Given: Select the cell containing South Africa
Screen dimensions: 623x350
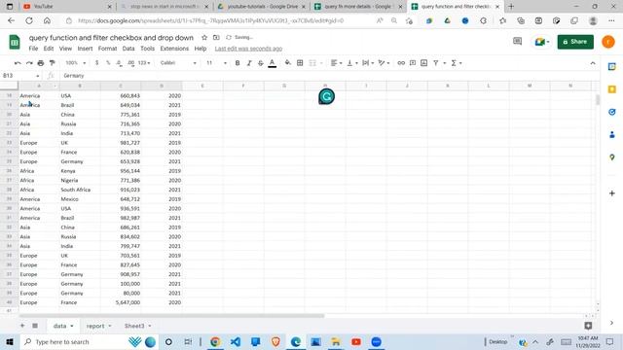Looking at the screenshot, I should pyautogui.click(x=80, y=190).
